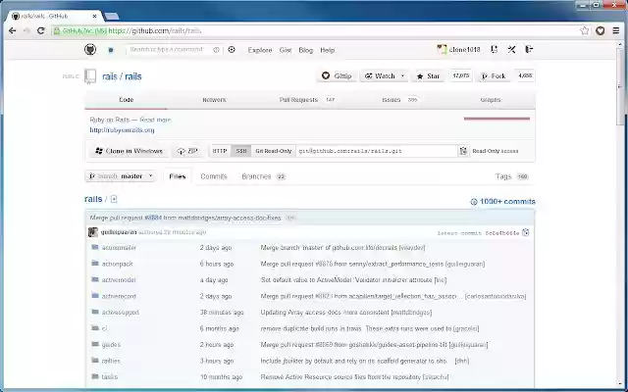Close the rails/rails browser tab
This screenshot has width=628, height=392.
[x=94, y=16]
